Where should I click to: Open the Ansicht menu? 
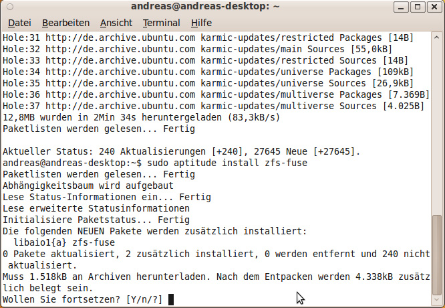[x=116, y=23]
